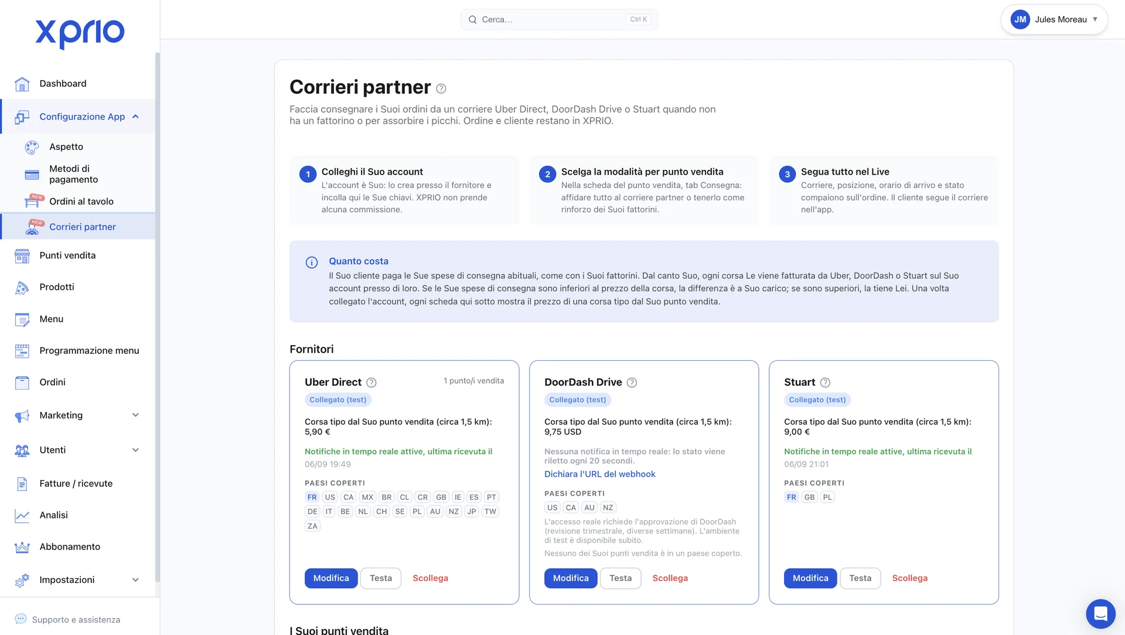Click the Ctrl K shortcut badge
This screenshot has height=635, width=1125.
[x=639, y=19]
